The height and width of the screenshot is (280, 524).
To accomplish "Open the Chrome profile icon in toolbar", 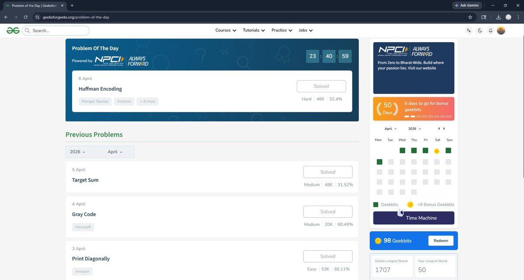I will (x=508, y=17).
